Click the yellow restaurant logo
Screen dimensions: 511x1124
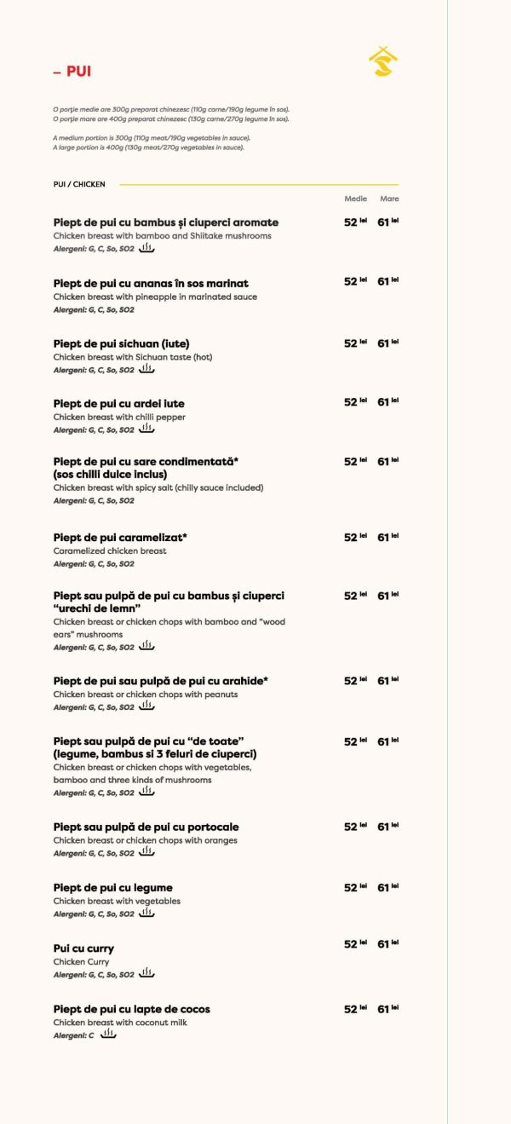pyautogui.click(x=383, y=61)
